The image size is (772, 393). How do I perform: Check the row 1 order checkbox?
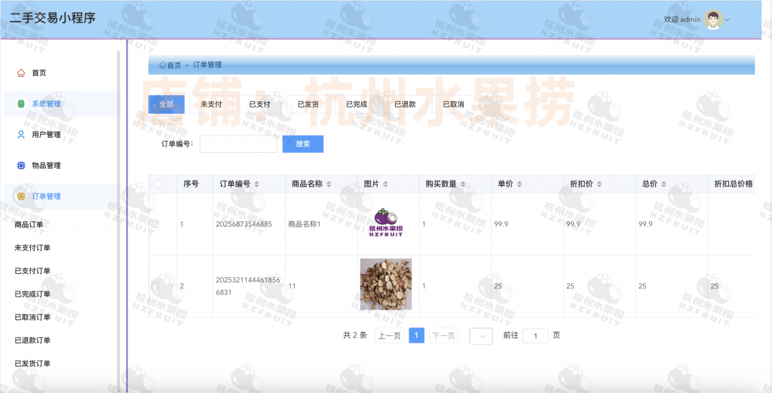155,224
